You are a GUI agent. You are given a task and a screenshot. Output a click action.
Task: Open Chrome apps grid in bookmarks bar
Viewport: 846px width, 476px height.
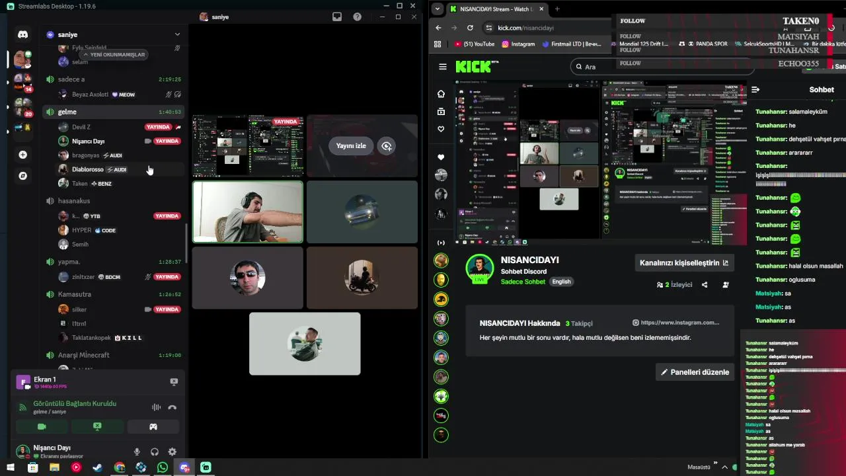coord(438,44)
